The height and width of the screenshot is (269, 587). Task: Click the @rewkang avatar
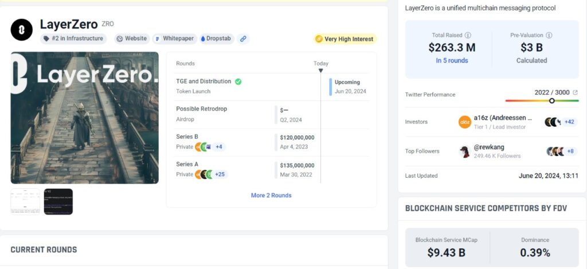(x=465, y=151)
